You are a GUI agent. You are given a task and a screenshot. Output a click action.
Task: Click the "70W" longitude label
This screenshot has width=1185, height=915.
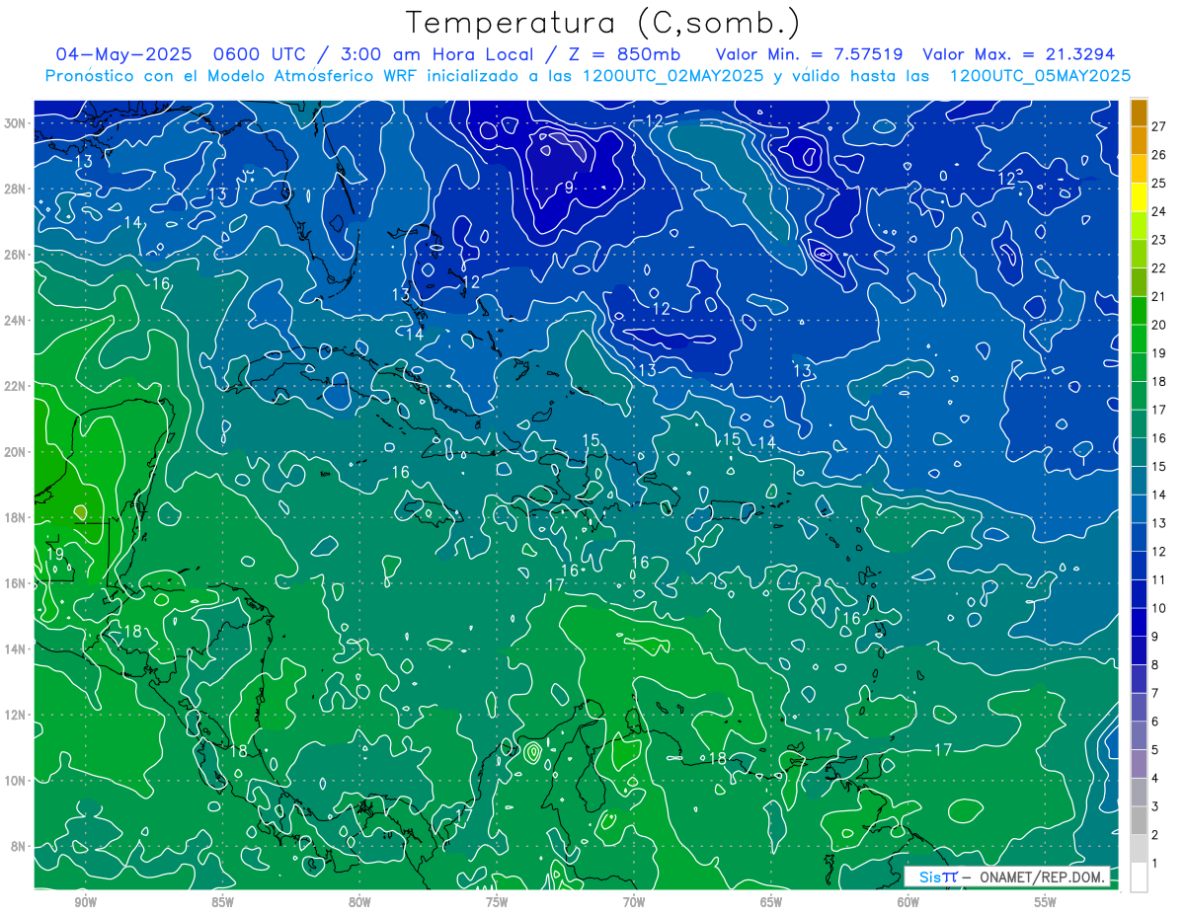pos(634,903)
